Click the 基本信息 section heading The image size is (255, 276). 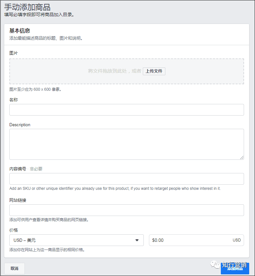pyautogui.click(x=19, y=31)
